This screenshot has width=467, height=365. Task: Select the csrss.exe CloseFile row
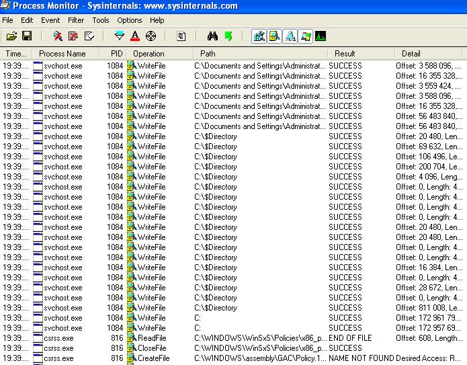coord(234,348)
